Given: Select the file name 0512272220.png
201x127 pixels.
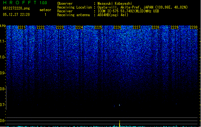Looking at the screenshot, I should point(16,8).
